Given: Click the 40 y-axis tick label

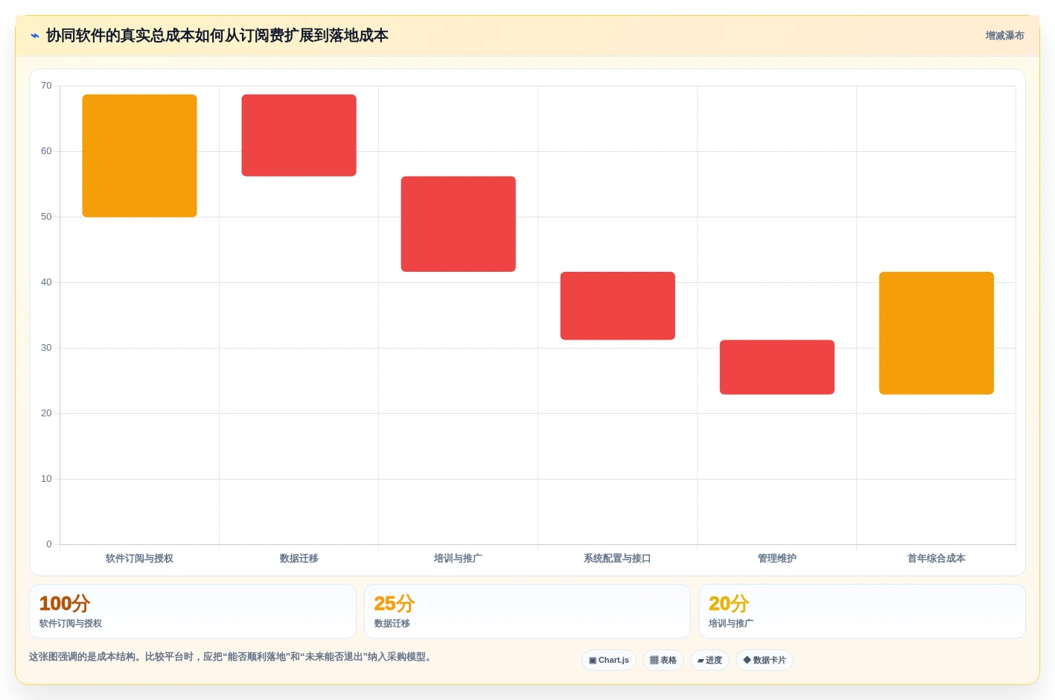Looking at the screenshot, I should pyautogui.click(x=46, y=282).
